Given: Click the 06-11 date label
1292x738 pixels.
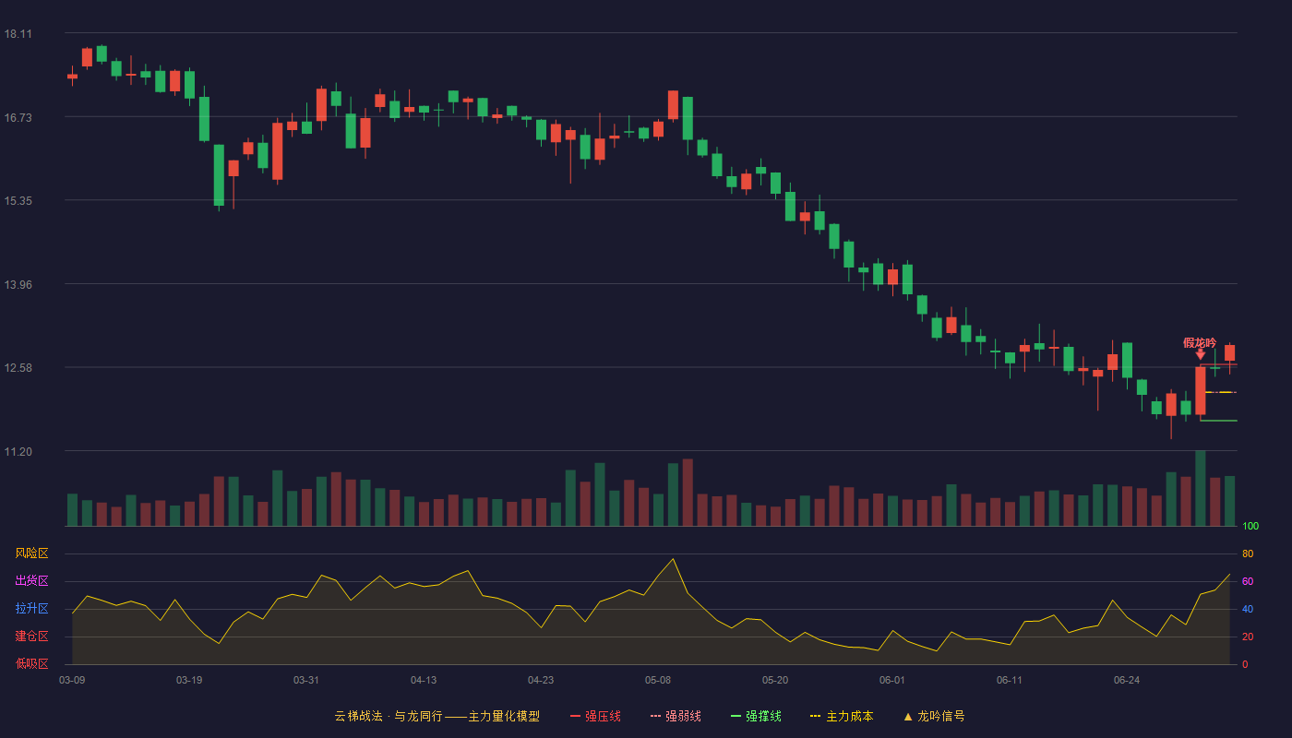Looking at the screenshot, I should pos(1010,680).
